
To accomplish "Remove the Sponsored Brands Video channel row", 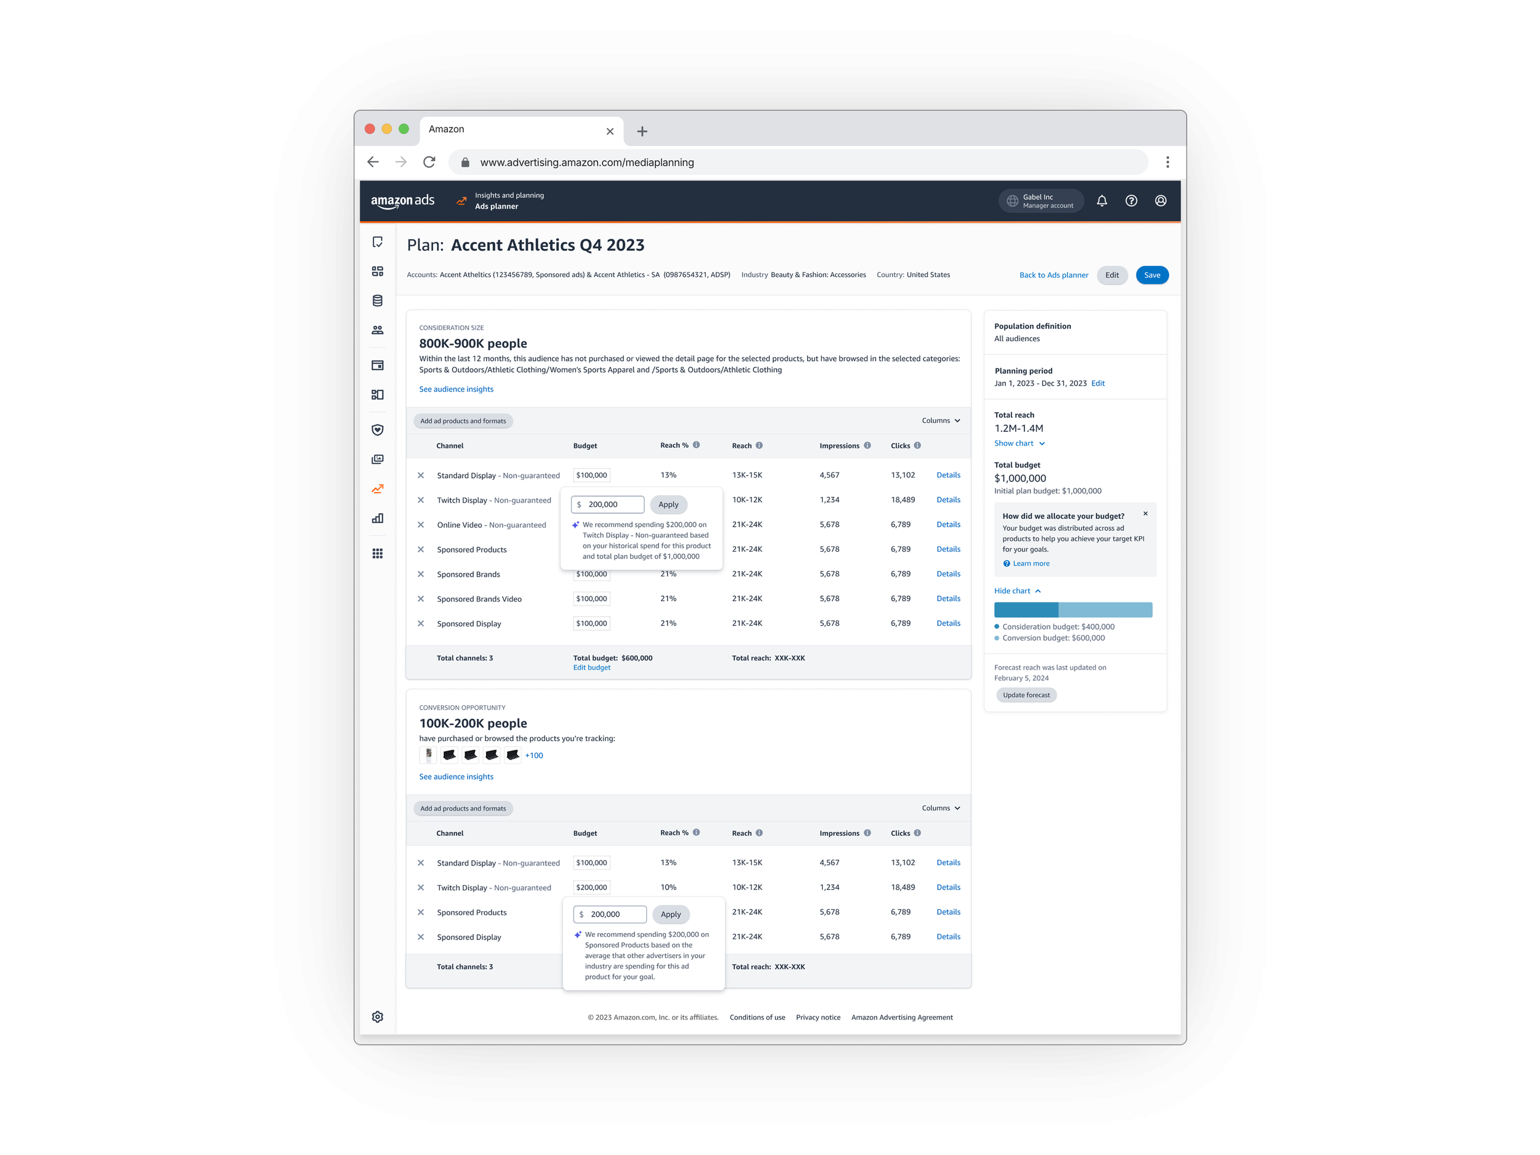I will tap(421, 599).
